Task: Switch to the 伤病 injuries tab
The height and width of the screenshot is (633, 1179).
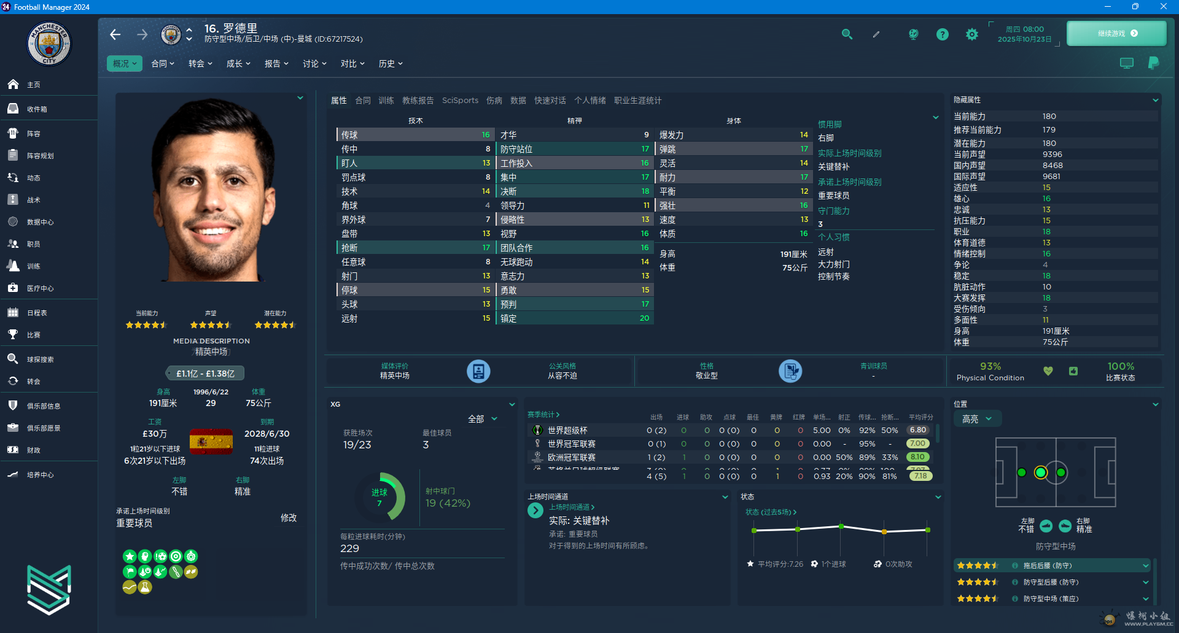Action: tap(494, 101)
